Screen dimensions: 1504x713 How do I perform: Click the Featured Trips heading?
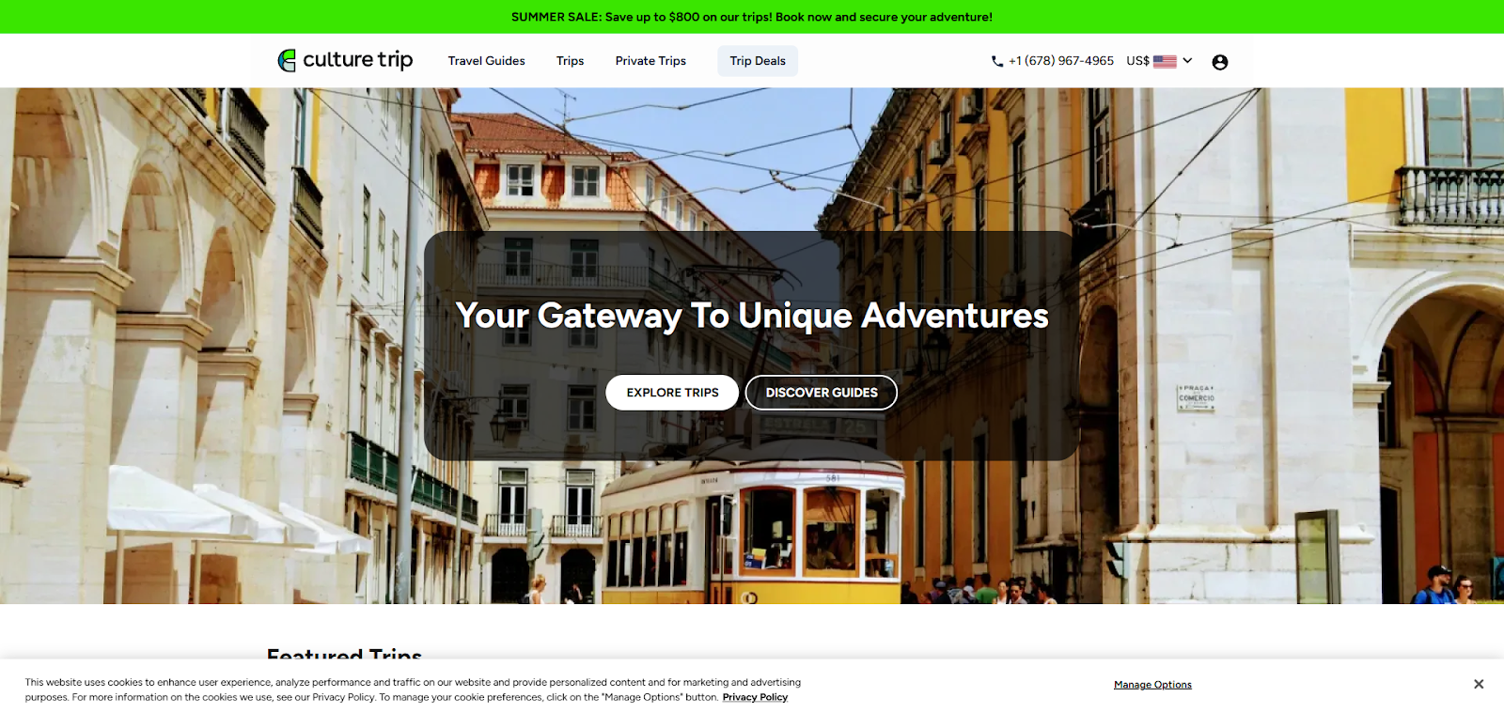click(344, 653)
